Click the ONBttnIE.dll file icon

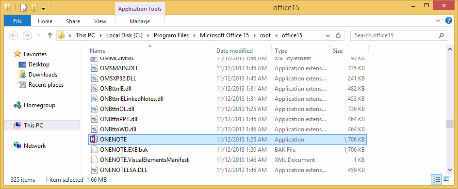click(94, 89)
